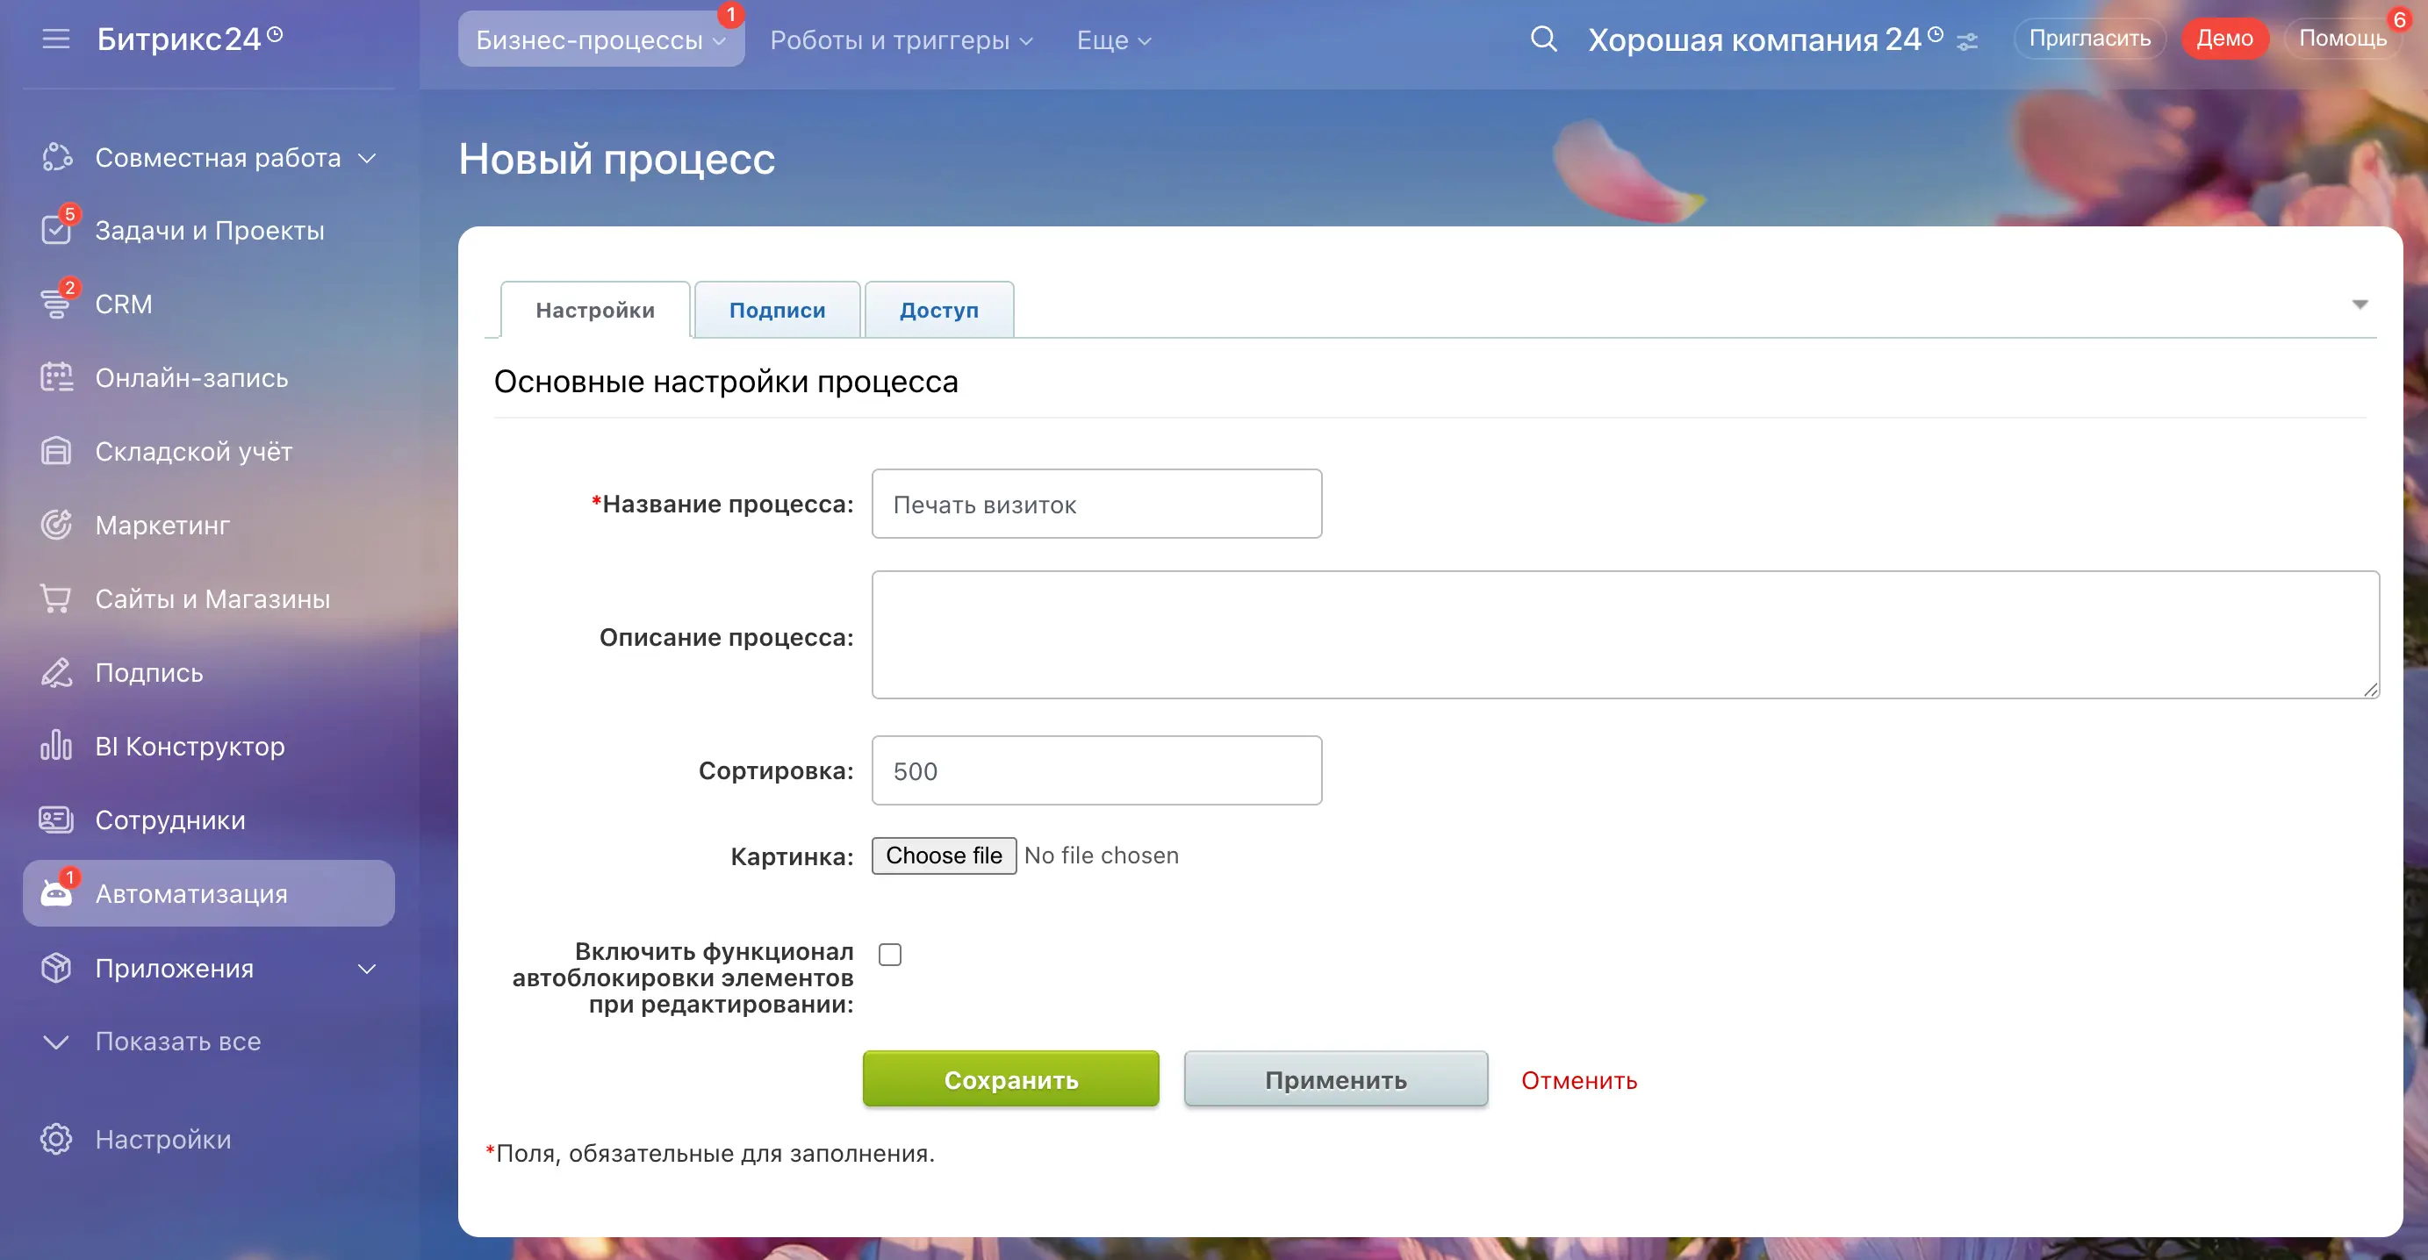Click the Сайты и Магазины cart icon
The image size is (2428, 1260).
(x=56, y=598)
